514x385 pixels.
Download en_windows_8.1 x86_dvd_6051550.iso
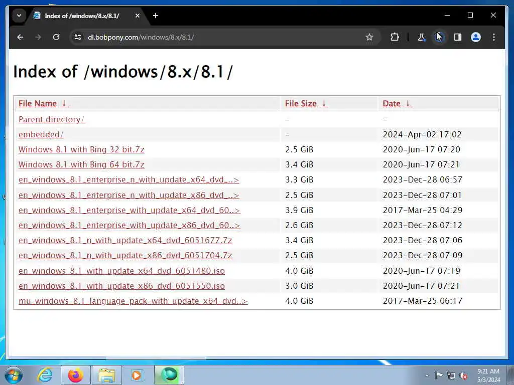click(121, 286)
